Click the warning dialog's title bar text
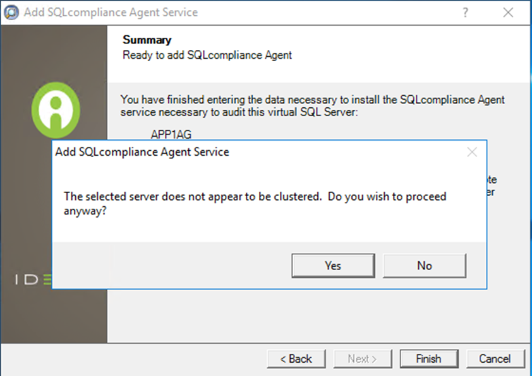Image resolution: width=532 pixels, height=376 pixels. click(142, 152)
